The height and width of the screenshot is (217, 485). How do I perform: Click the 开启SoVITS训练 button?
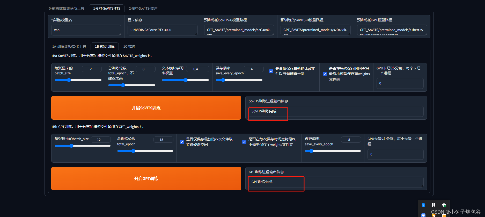[146, 108]
